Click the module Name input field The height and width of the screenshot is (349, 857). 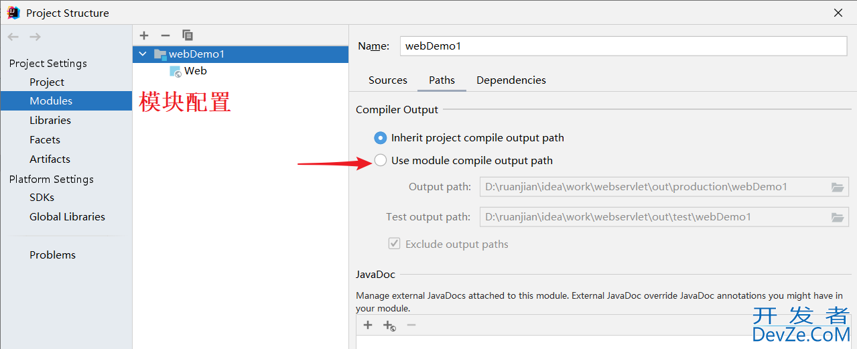pos(623,46)
